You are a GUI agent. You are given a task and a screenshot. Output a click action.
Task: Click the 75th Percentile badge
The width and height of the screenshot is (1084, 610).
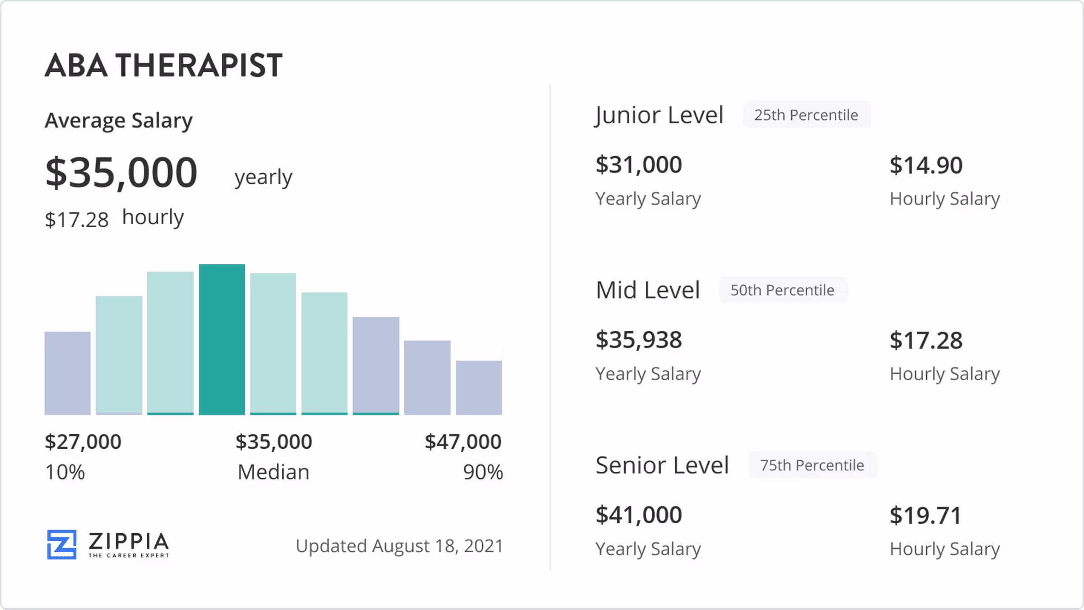point(812,465)
